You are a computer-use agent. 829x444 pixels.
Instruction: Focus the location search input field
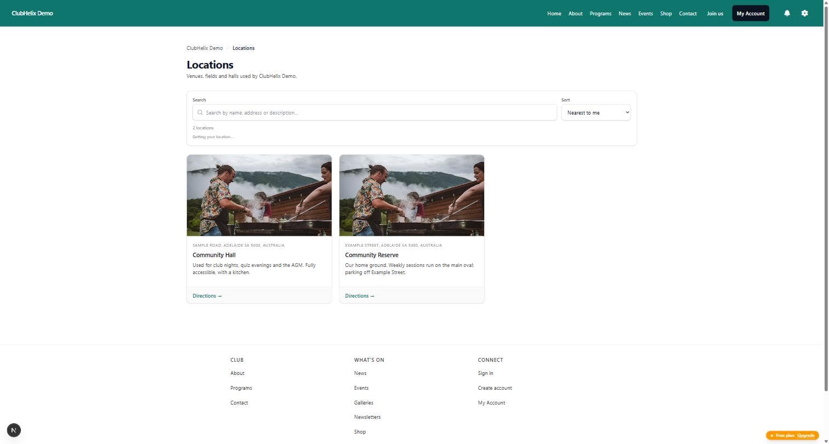coord(374,112)
